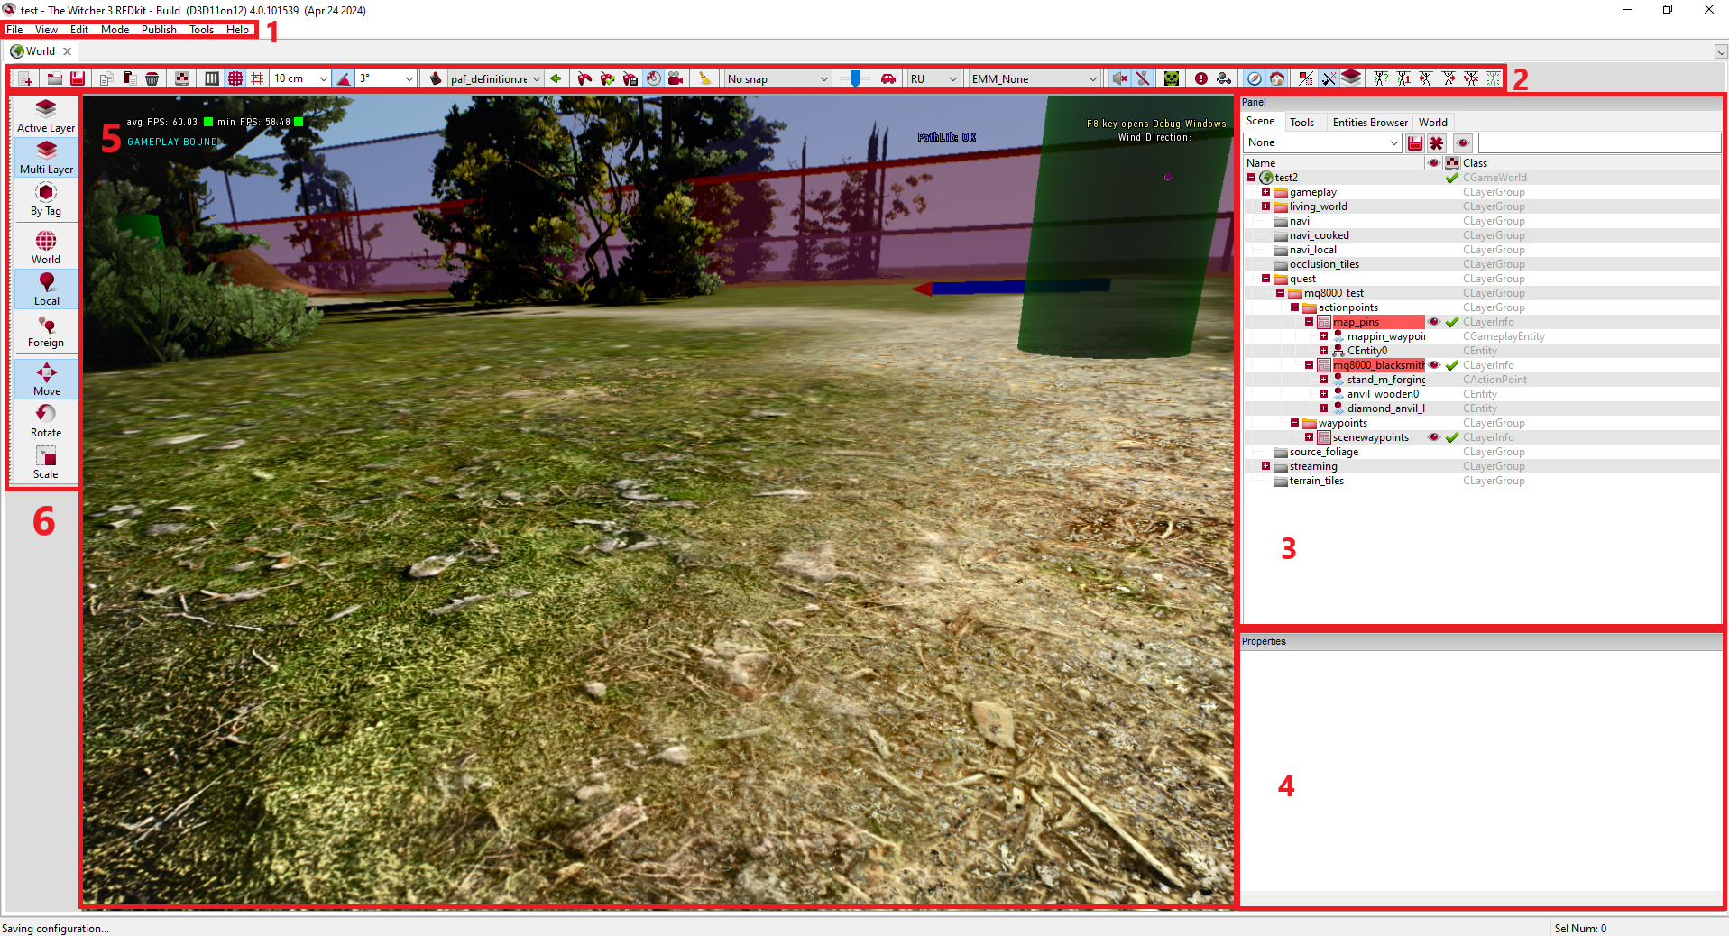Click the red video camera toolbar icon
1729x936 pixels.
(x=676, y=78)
